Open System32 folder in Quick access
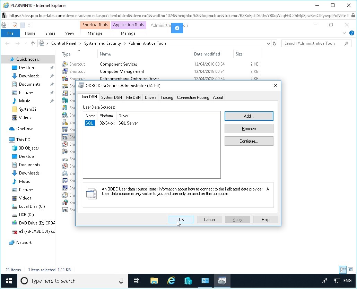 [27, 109]
